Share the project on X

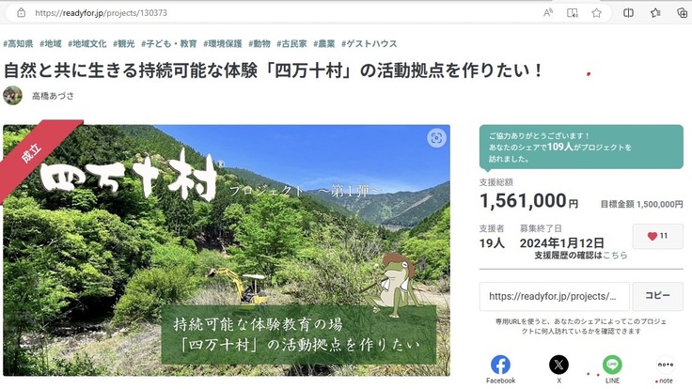558,365
